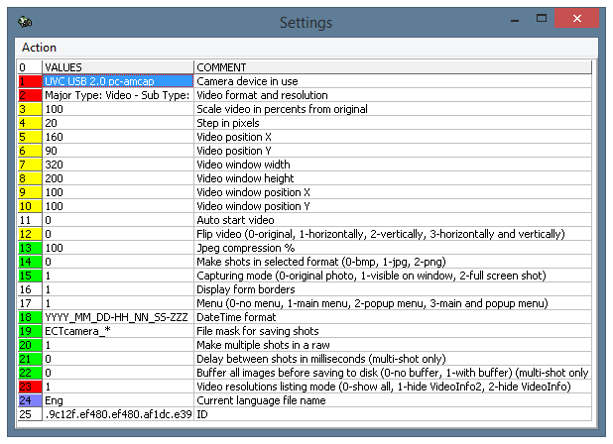
Task: Click the red row number 1 cell
Action: click(x=30, y=81)
